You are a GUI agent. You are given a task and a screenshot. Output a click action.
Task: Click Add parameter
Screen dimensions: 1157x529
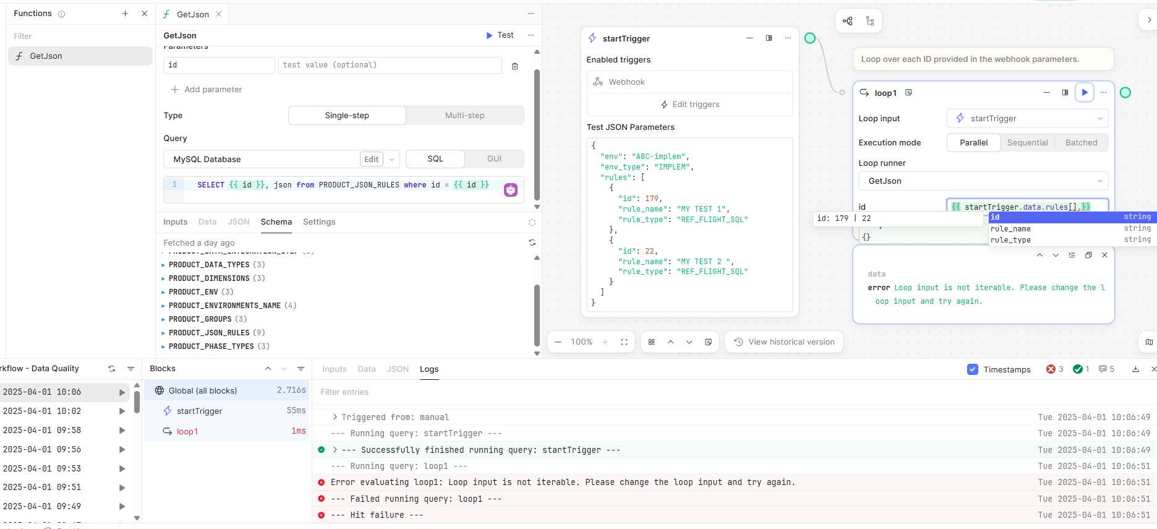[x=207, y=90]
